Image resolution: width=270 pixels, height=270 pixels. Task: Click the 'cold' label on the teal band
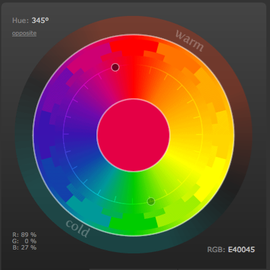(x=77, y=228)
